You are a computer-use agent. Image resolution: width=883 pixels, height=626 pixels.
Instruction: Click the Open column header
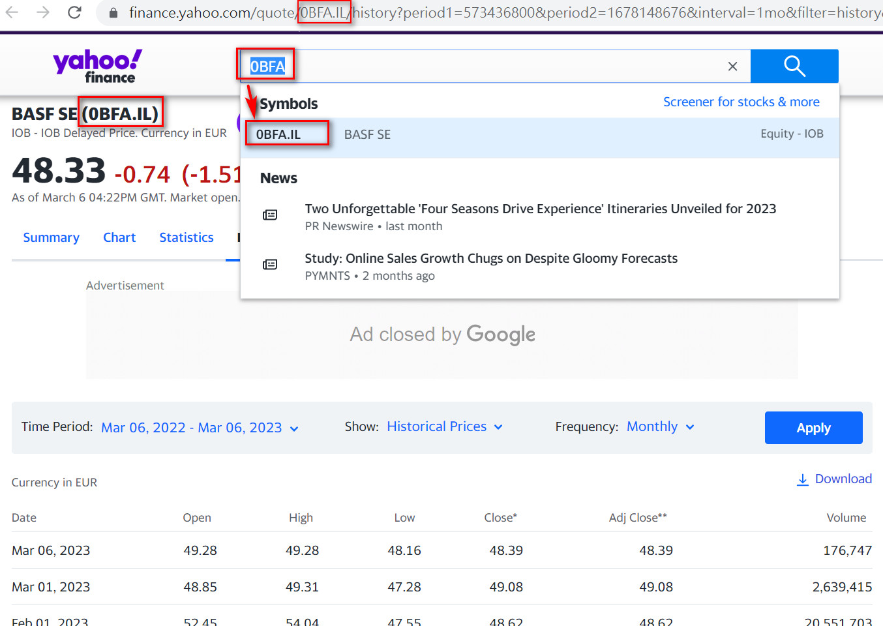[x=197, y=518]
